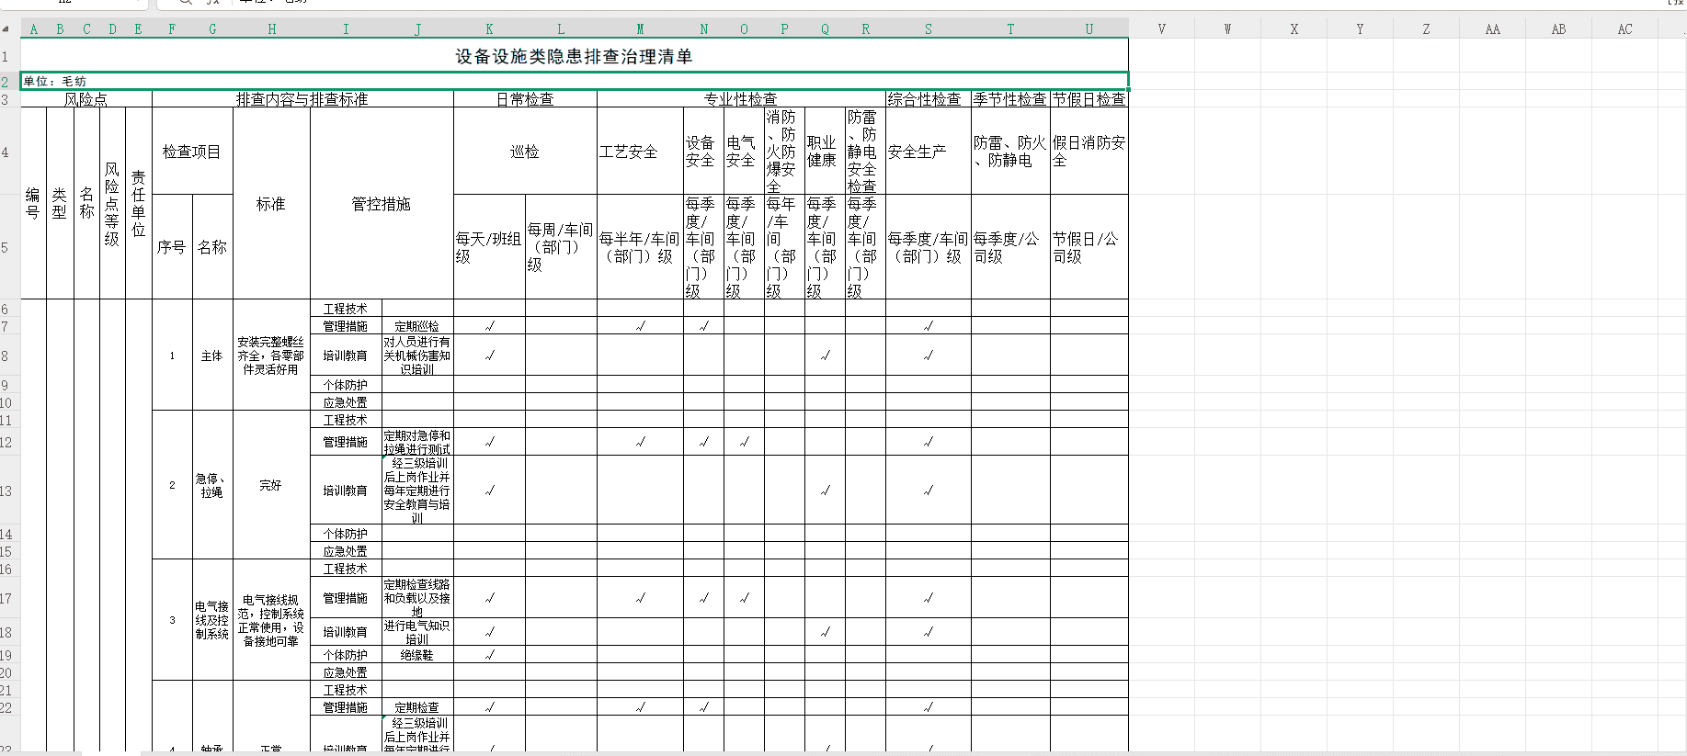Click column H header
The image size is (1687, 756).
point(271,29)
